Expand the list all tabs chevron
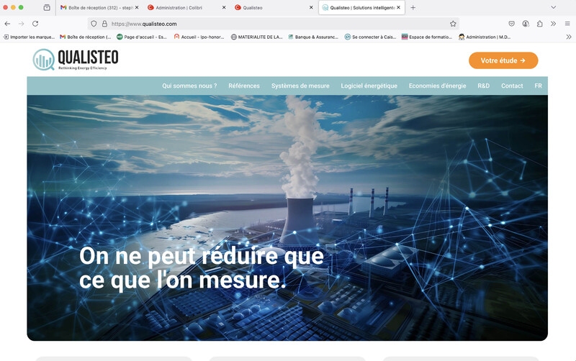Screen dimensions: 576x361 [553, 7]
